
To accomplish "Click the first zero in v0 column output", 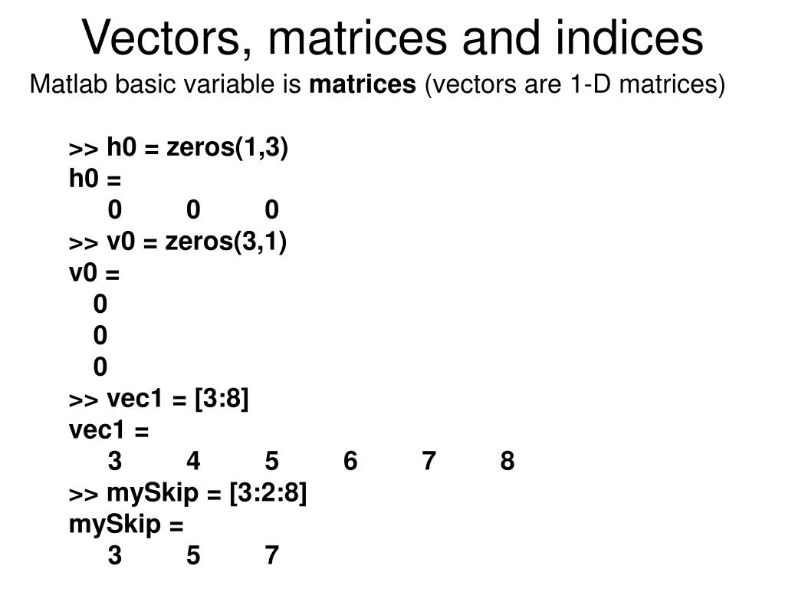I will click(x=100, y=304).
